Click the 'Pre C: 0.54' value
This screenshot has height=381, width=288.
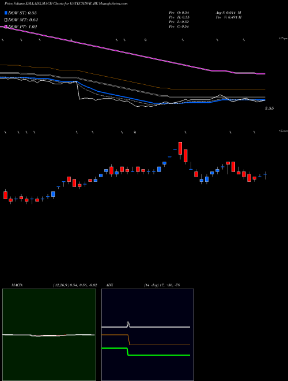pos(179,27)
